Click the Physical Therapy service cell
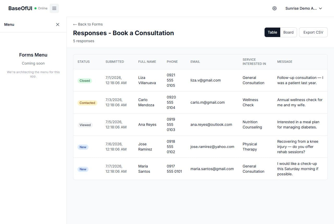Viewport: 334px width, 224px height. pyautogui.click(x=250, y=147)
